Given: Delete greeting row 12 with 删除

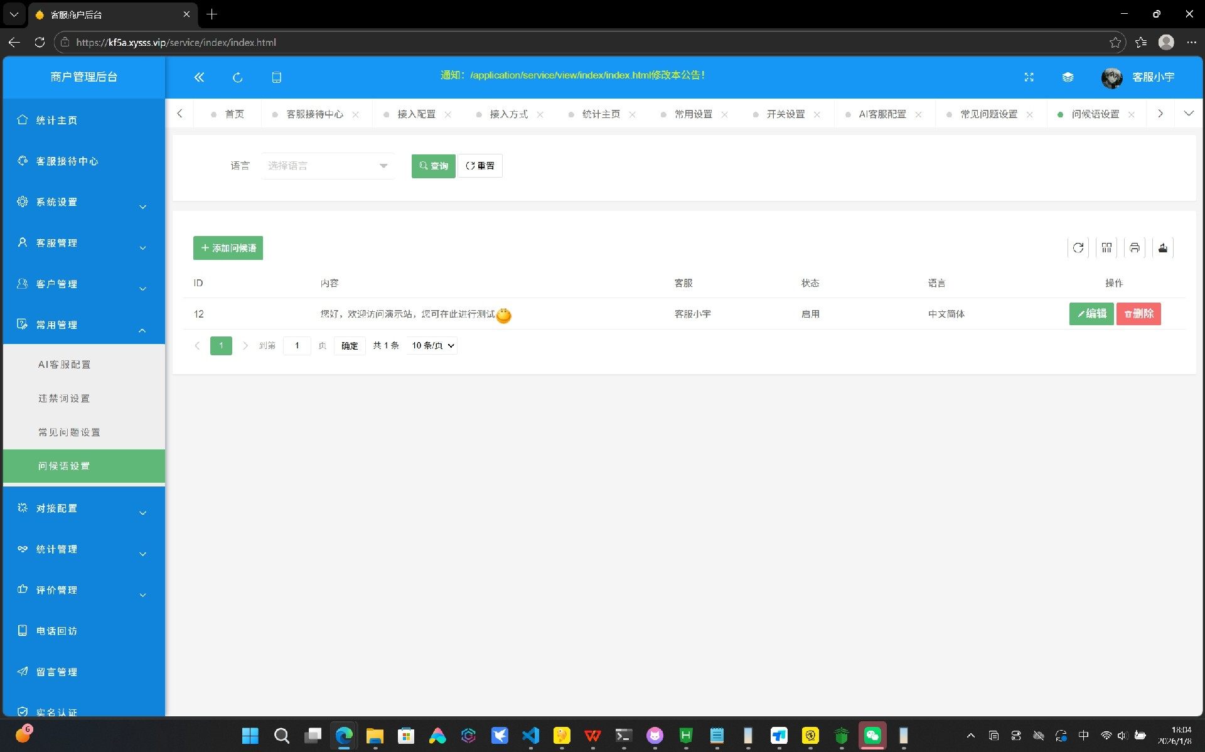Looking at the screenshot, I should [x=1138, y=314].
